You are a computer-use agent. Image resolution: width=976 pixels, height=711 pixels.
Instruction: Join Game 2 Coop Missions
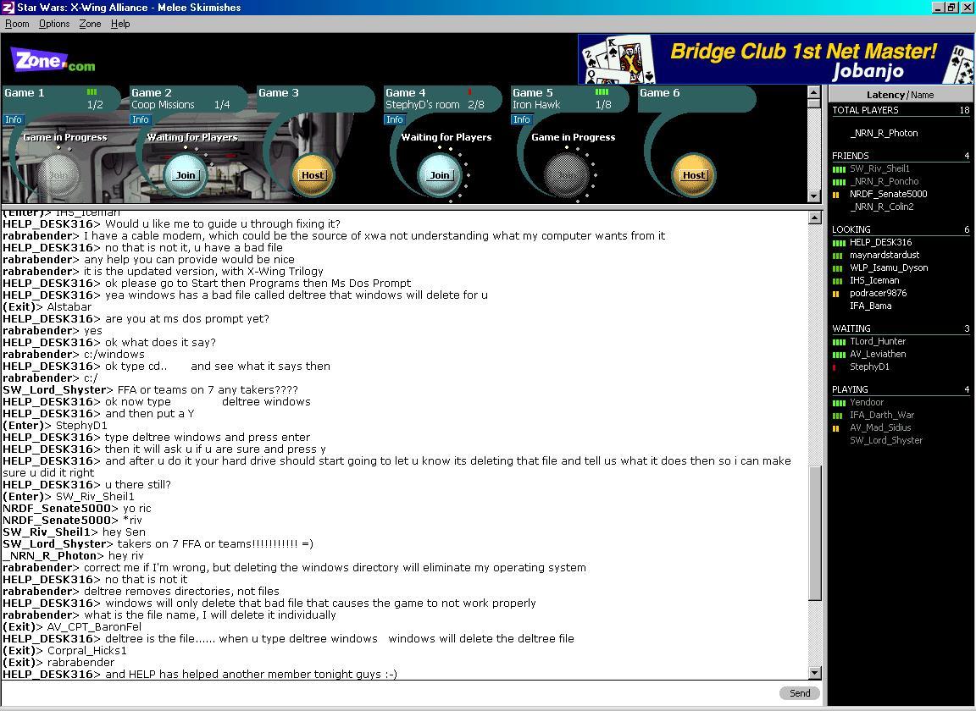click(185, 175)
